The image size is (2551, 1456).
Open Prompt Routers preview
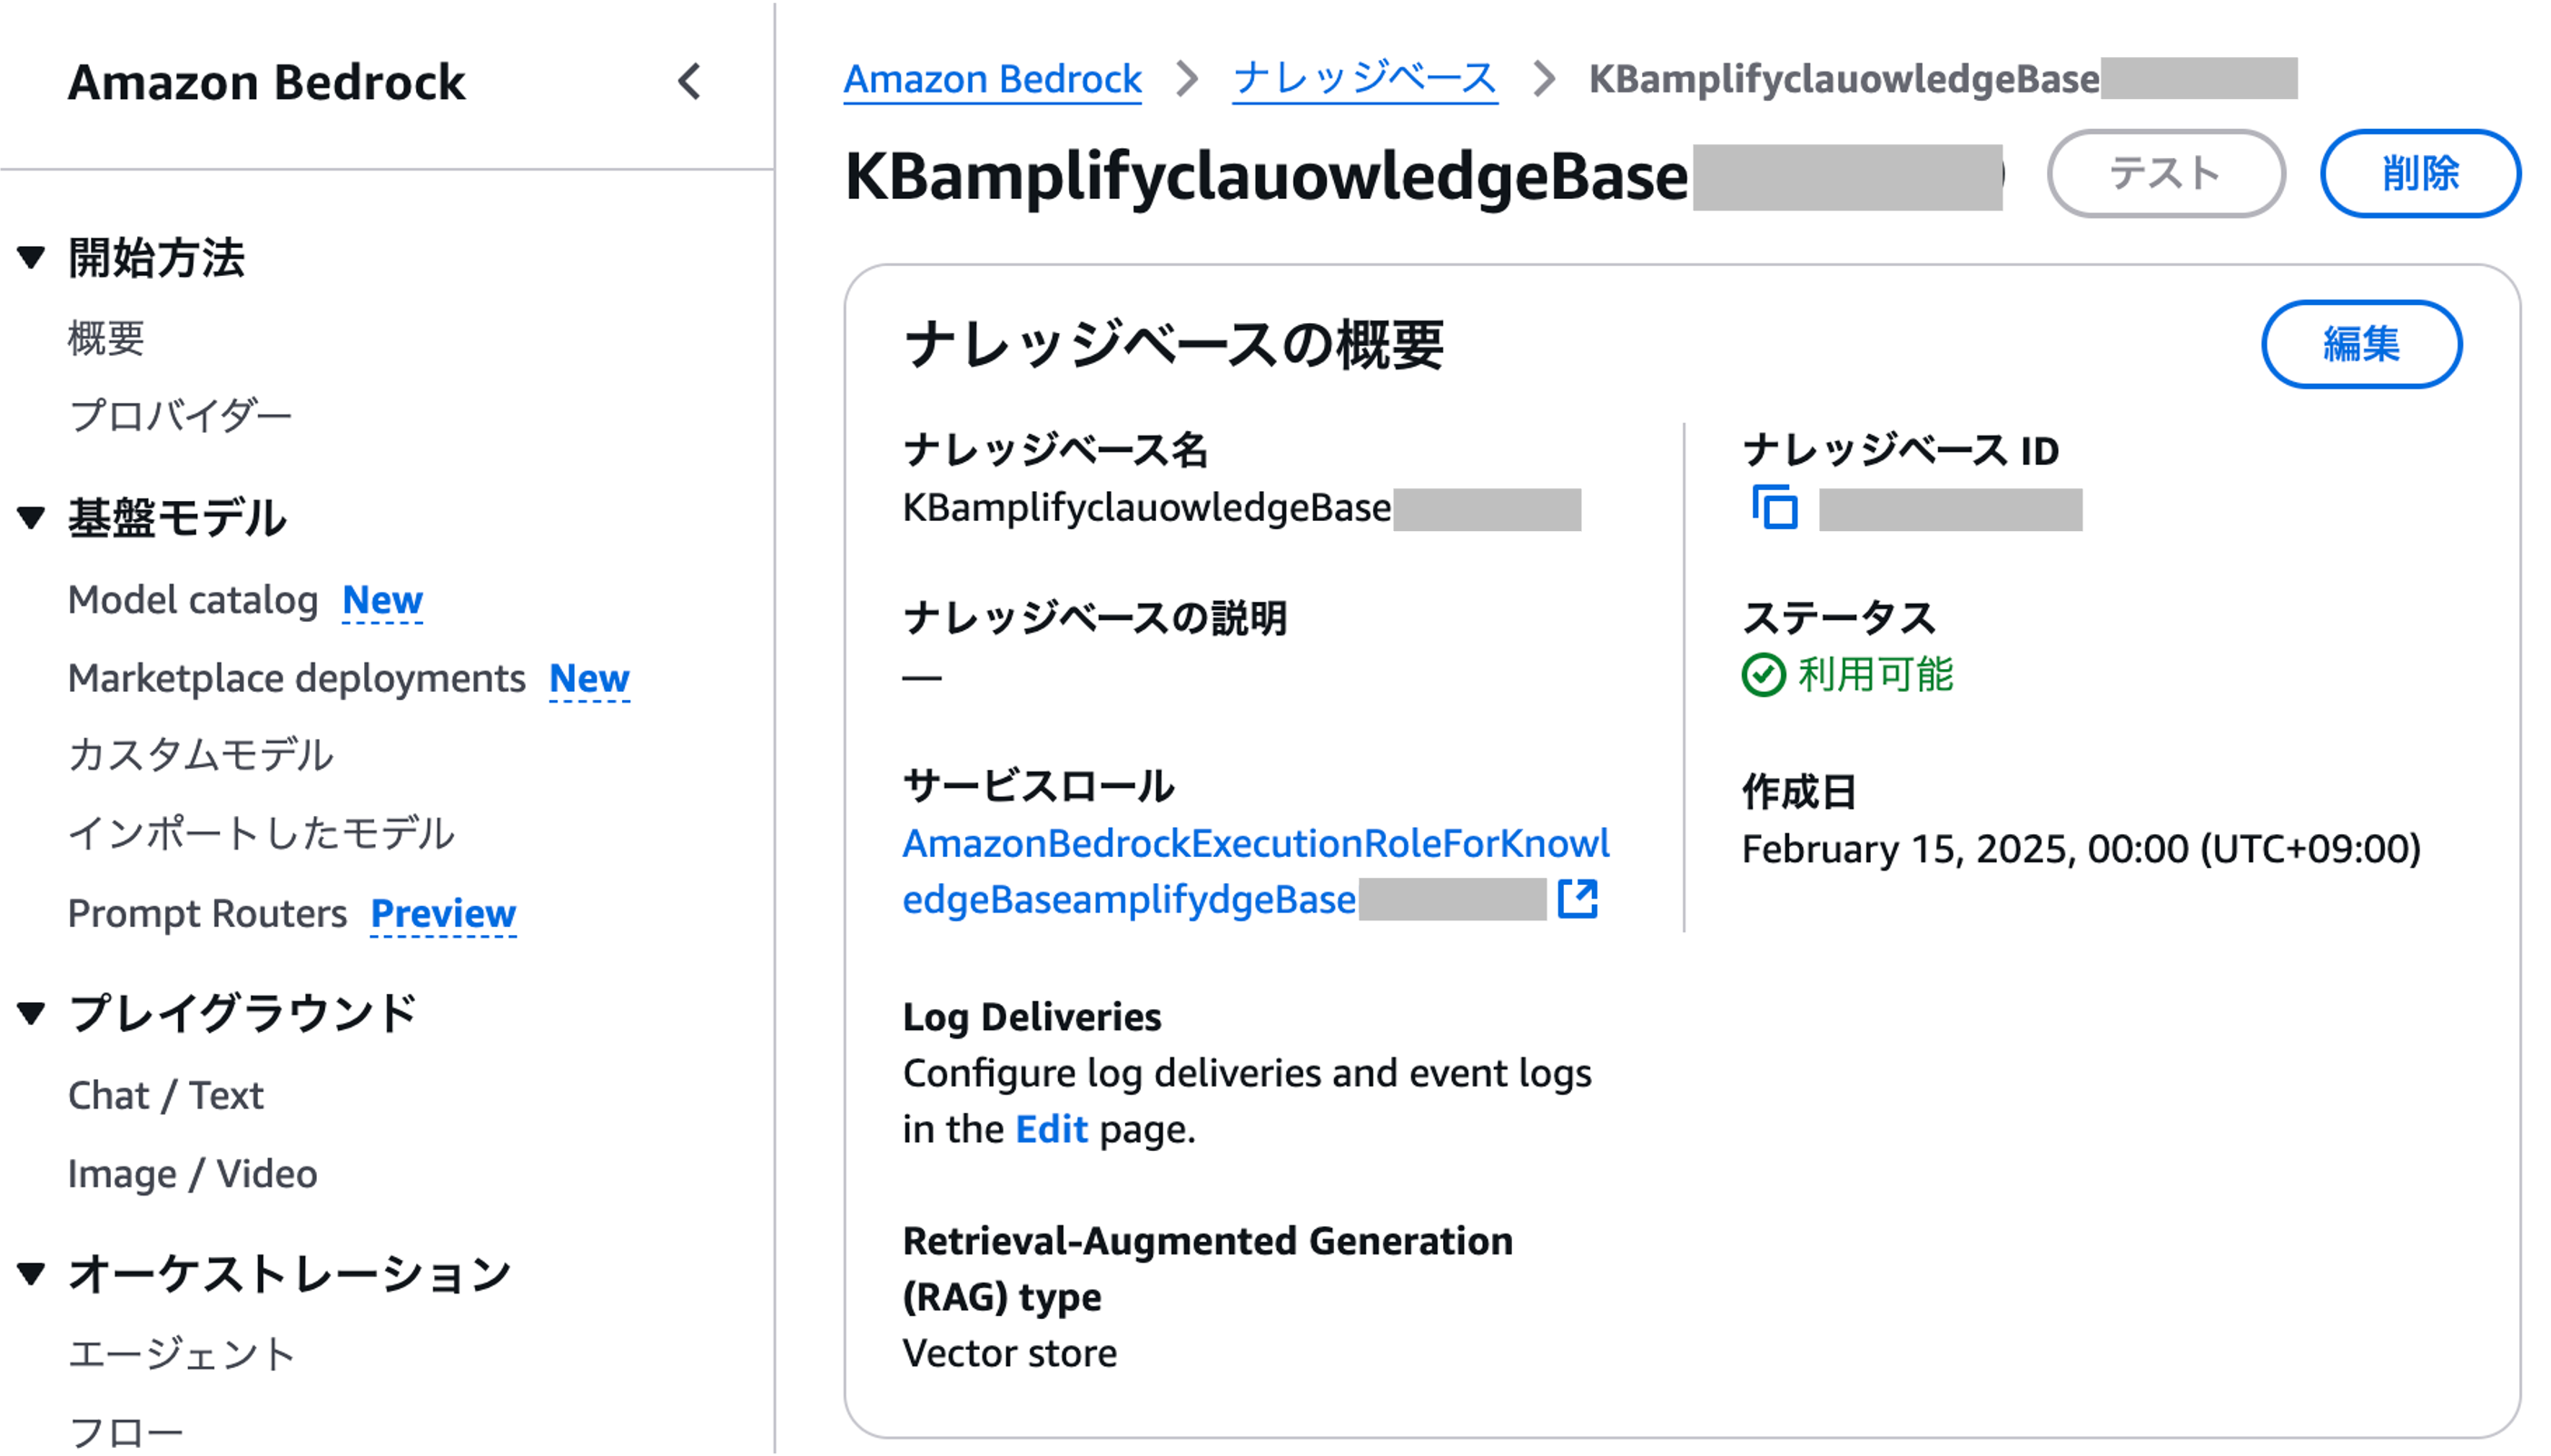coord(207,913)
